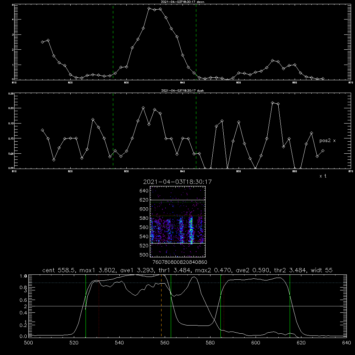Click the '600' x-axis label of bottom plot

(x=256, y=343)
